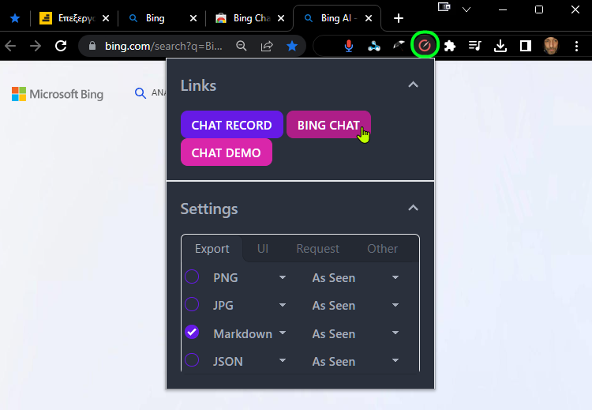Viewport: 592px width, 410px height.
Task: Close the Bing Cha browser tab
Action: pos(281,18)
